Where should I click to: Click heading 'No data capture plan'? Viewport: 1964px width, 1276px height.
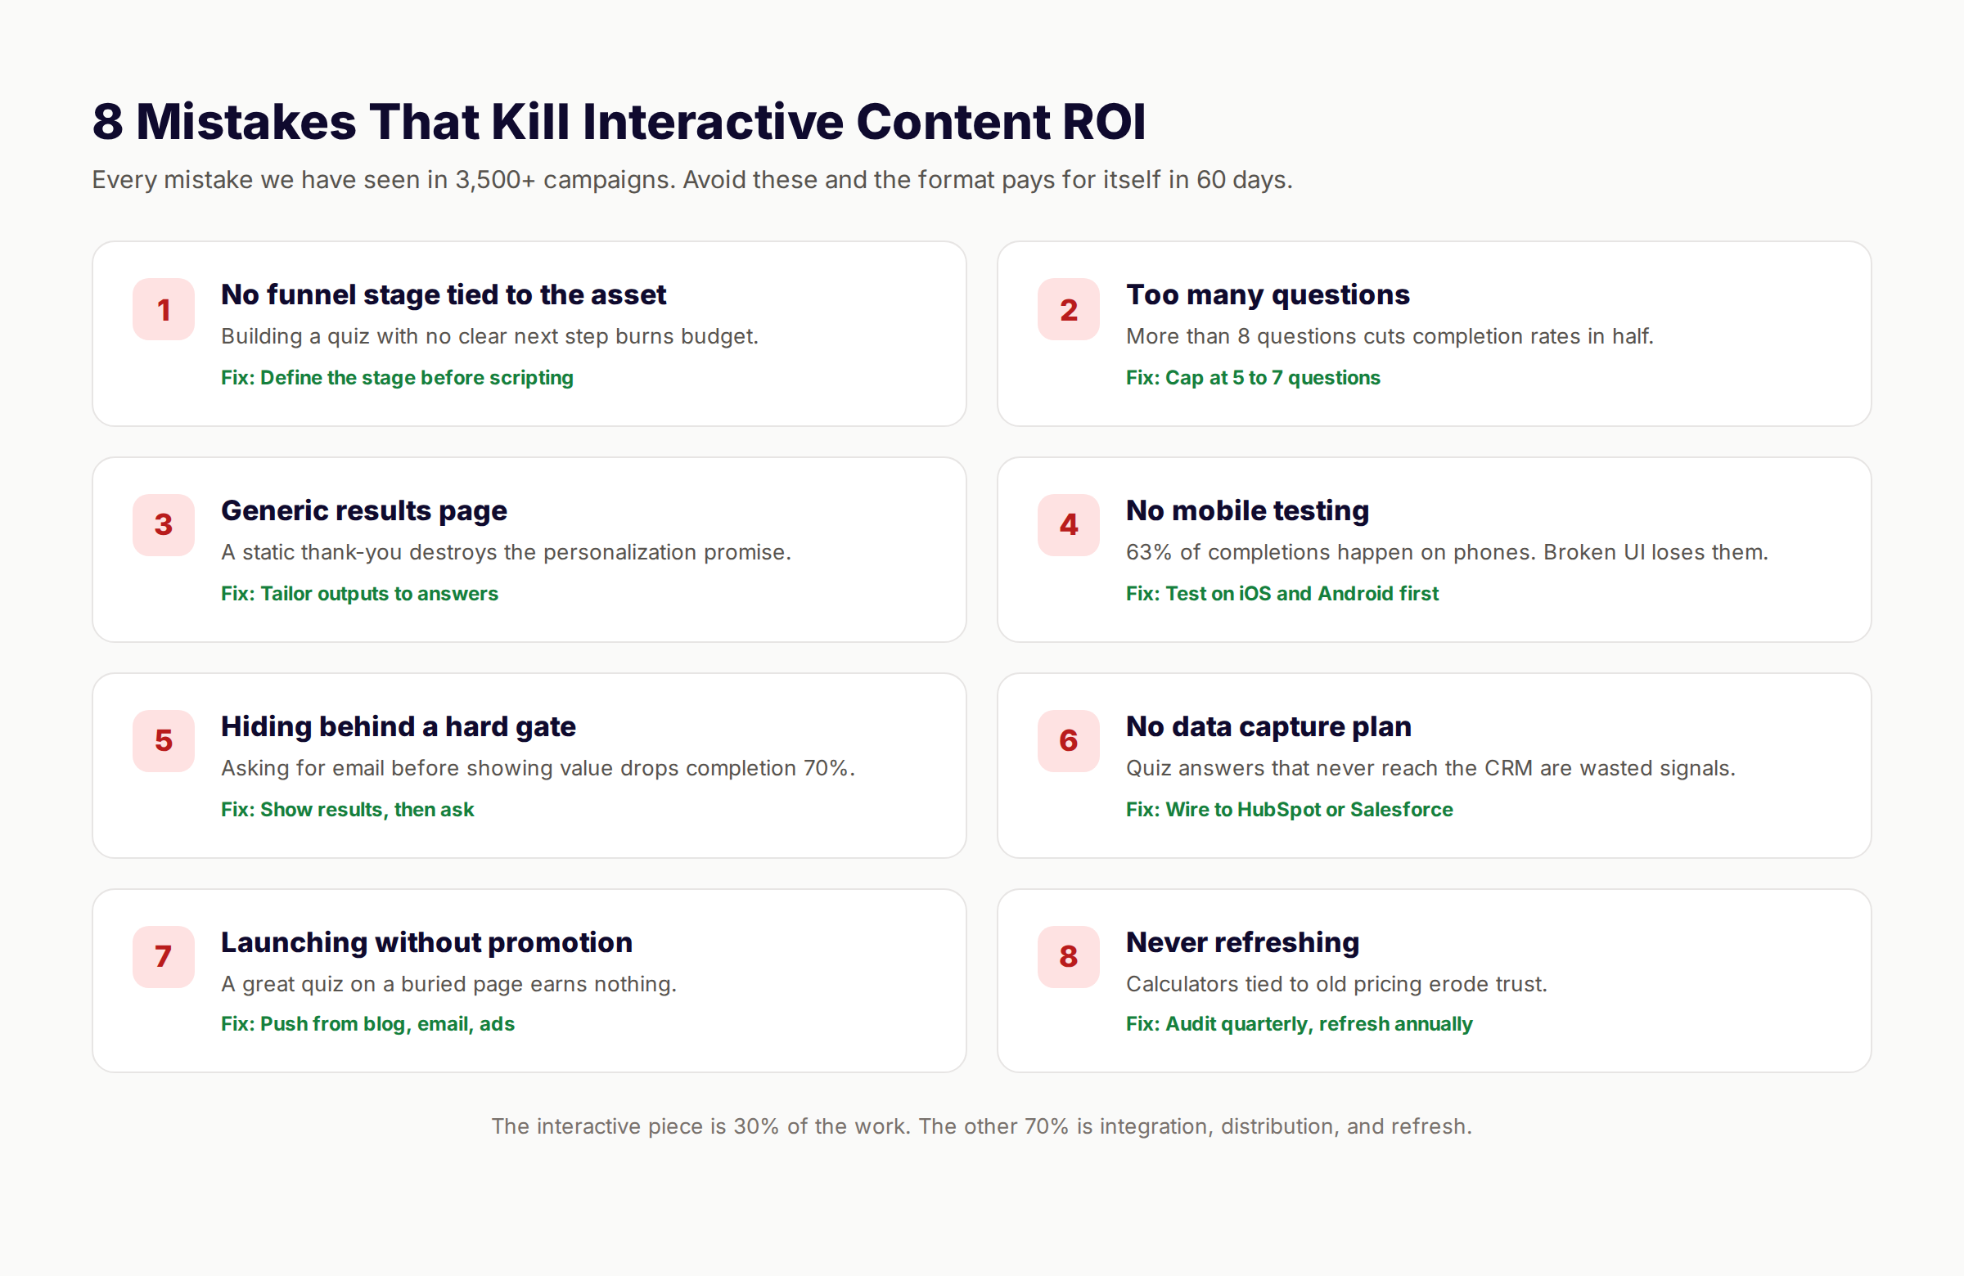[x=1268, y=726]
